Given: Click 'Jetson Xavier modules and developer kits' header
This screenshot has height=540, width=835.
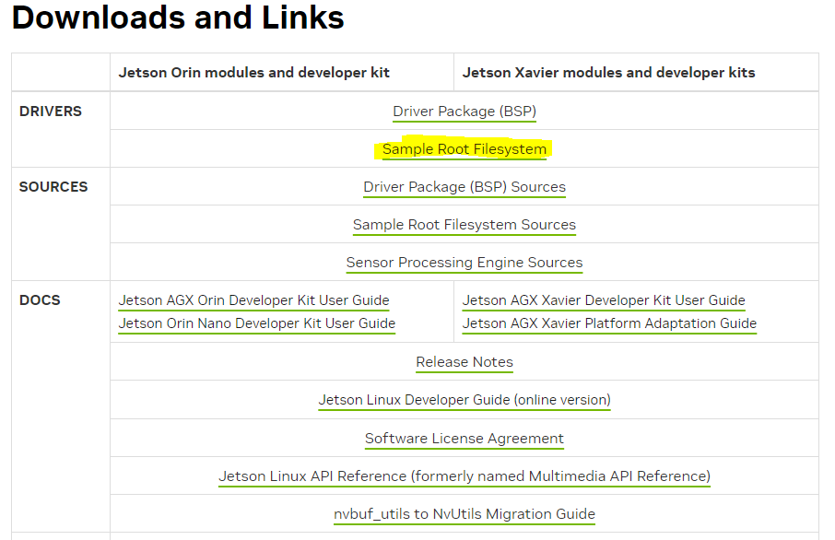Looking at the screenshot, I should click(x=608, y=73).
